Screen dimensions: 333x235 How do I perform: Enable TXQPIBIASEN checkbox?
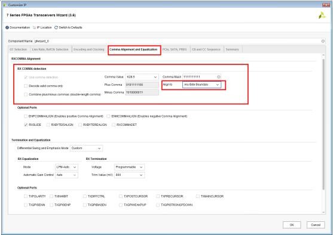[x=85, y=205]
